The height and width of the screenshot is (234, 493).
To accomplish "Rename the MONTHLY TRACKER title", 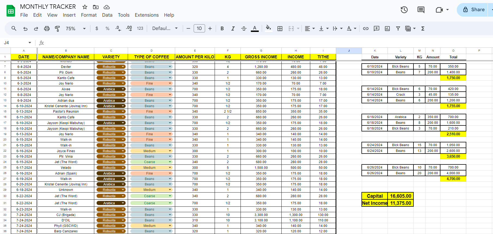I will [48, 7].
